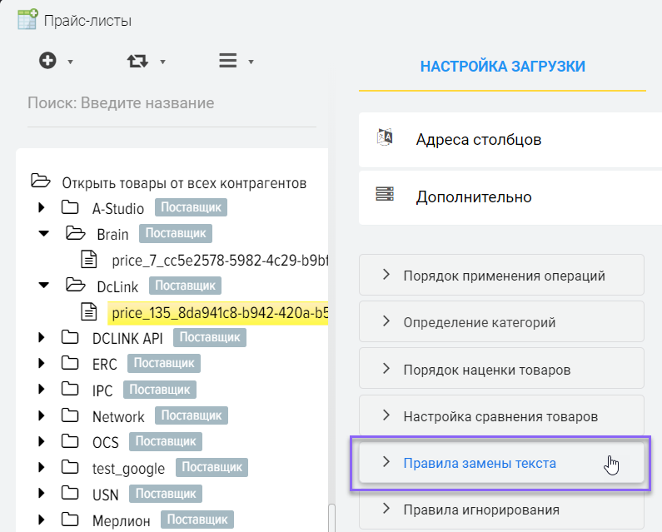The height and width of the screenshot is (532, 662).
Task: Click the plus add icon in toolbar
Action: click(x=48, y=61)
